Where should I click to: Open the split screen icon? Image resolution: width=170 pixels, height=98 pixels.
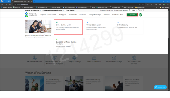click(x=152, y=4)
